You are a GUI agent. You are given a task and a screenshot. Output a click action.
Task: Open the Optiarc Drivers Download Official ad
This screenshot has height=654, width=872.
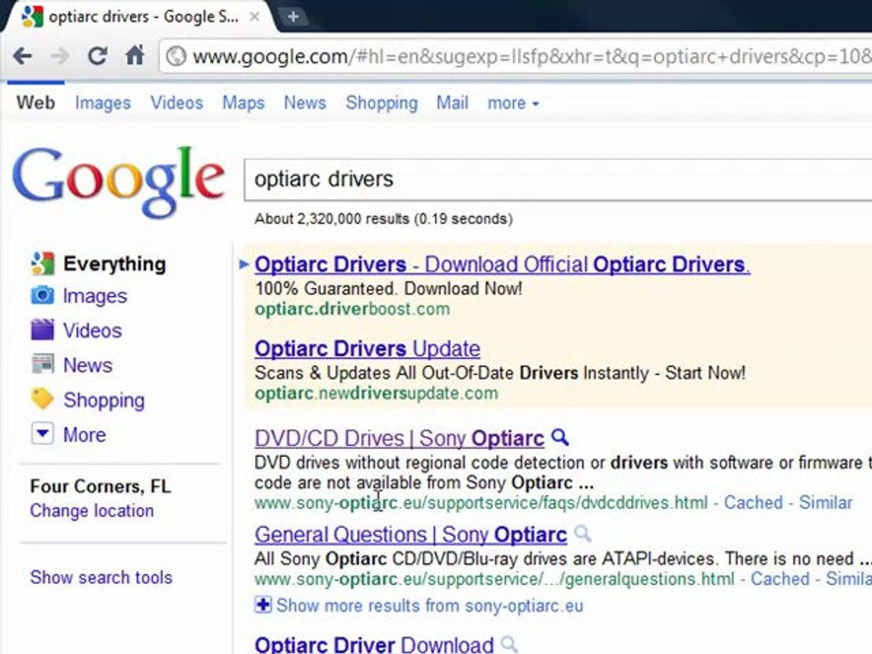[502, 264]
